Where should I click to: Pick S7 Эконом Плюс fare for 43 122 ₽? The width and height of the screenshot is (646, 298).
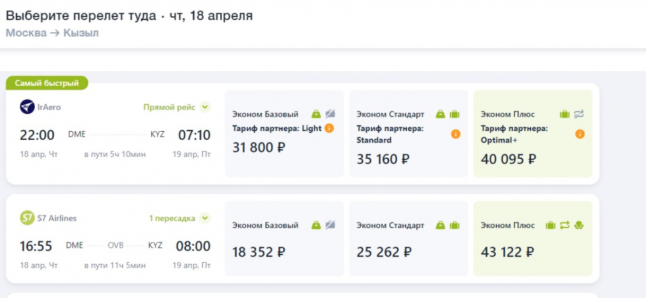coord(533,238)
